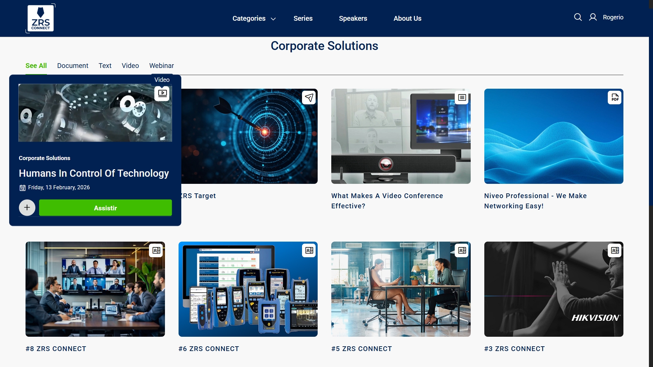Open the Speakers menu item

point(353,18)
